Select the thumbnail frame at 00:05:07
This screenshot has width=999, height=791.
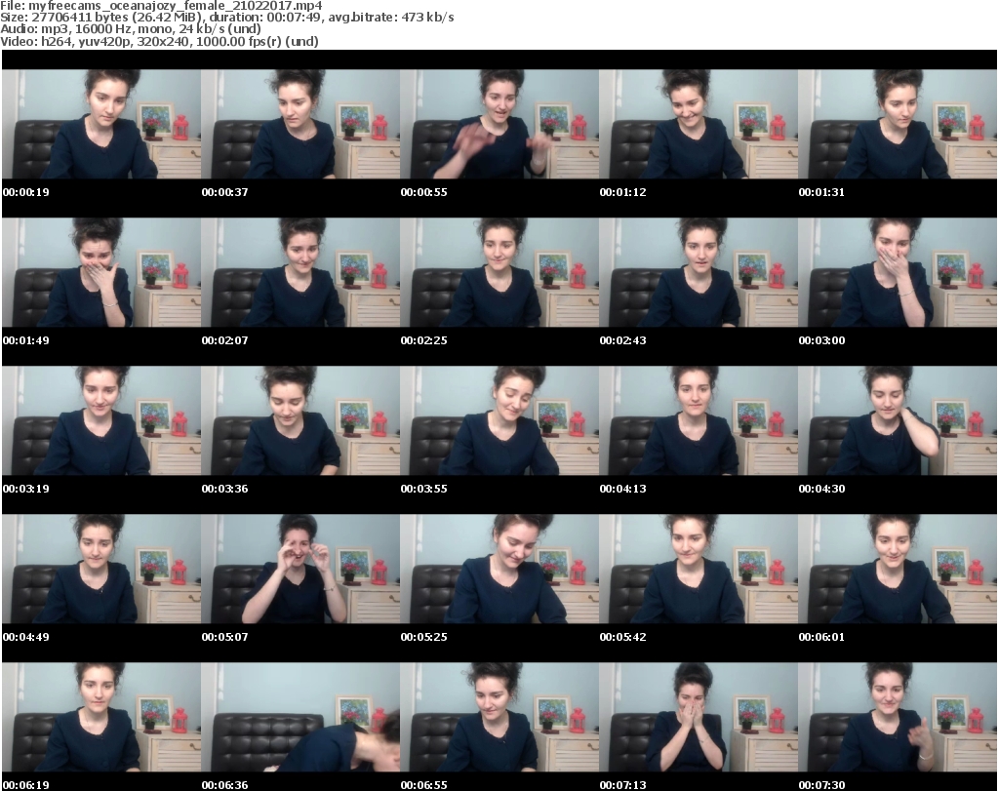pyautogui.click(x=300, y=569)
